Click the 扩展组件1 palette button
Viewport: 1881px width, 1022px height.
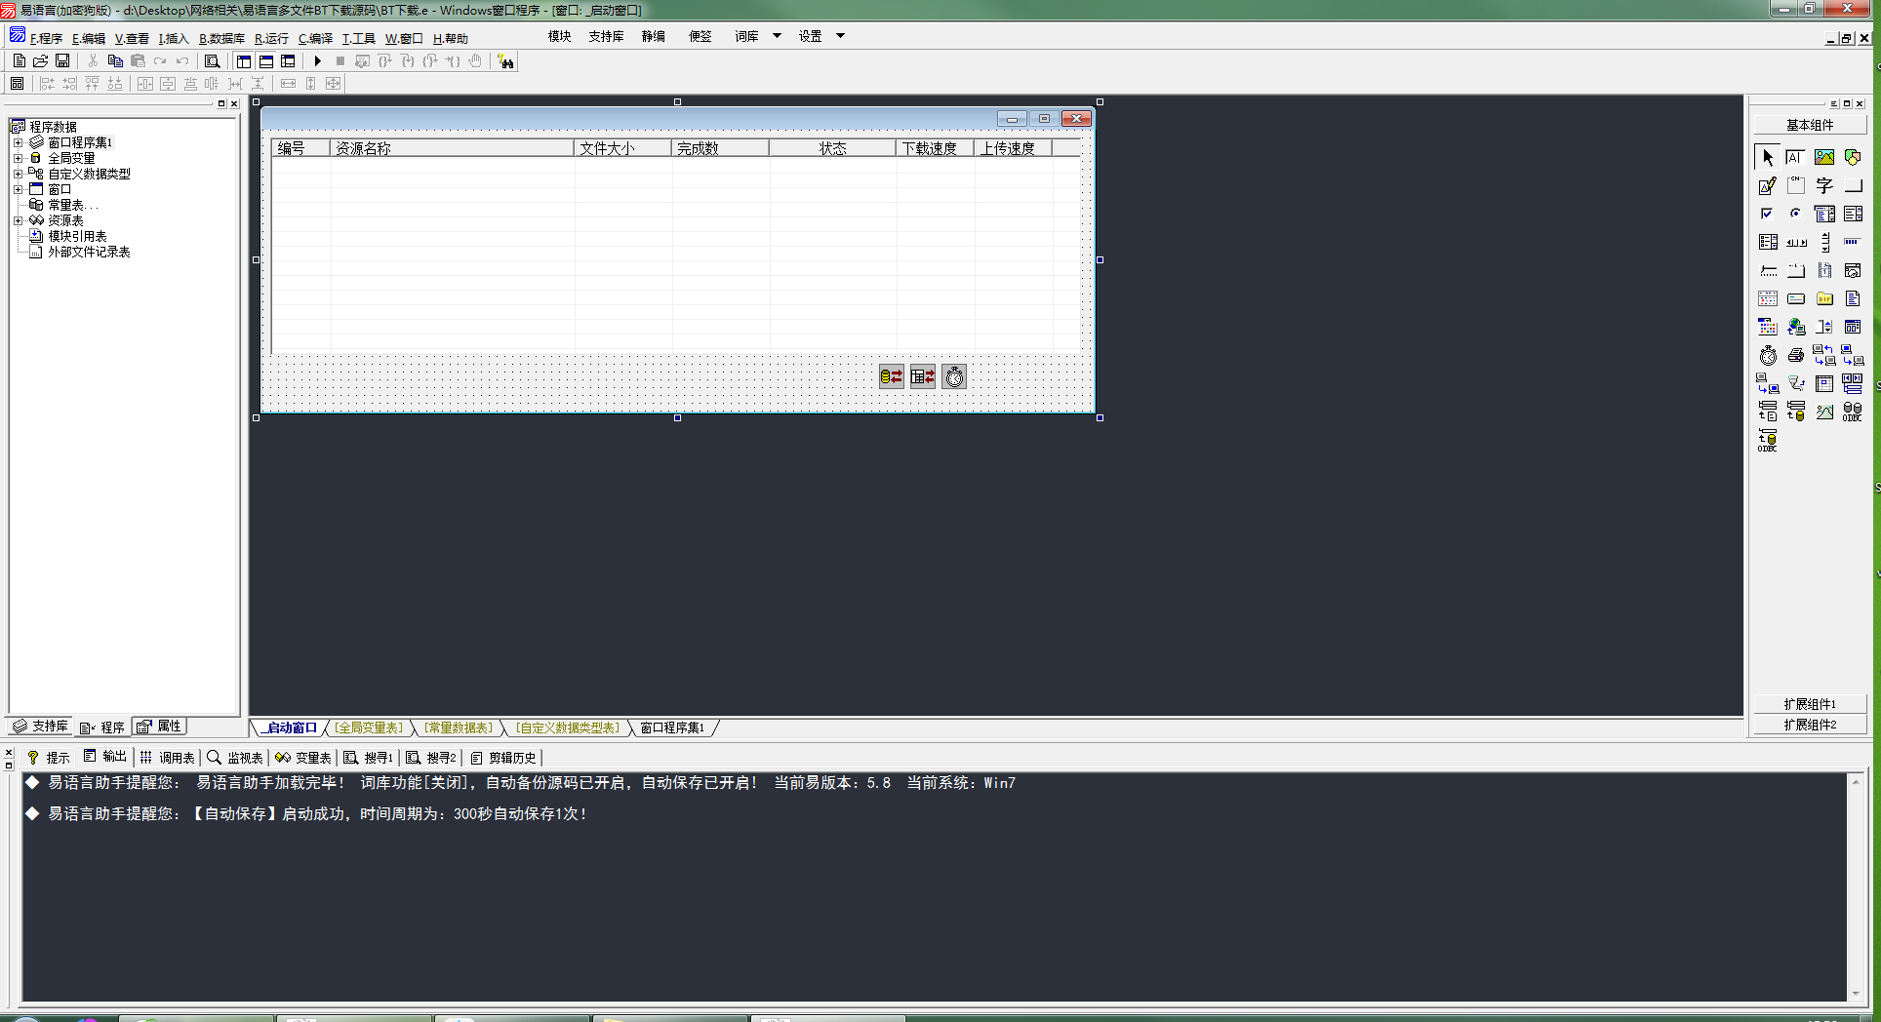coord(1810,704)
